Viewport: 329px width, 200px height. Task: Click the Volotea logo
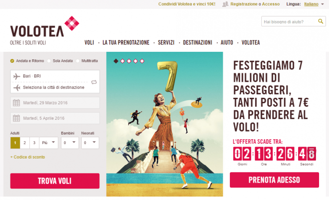click(44, 30)
